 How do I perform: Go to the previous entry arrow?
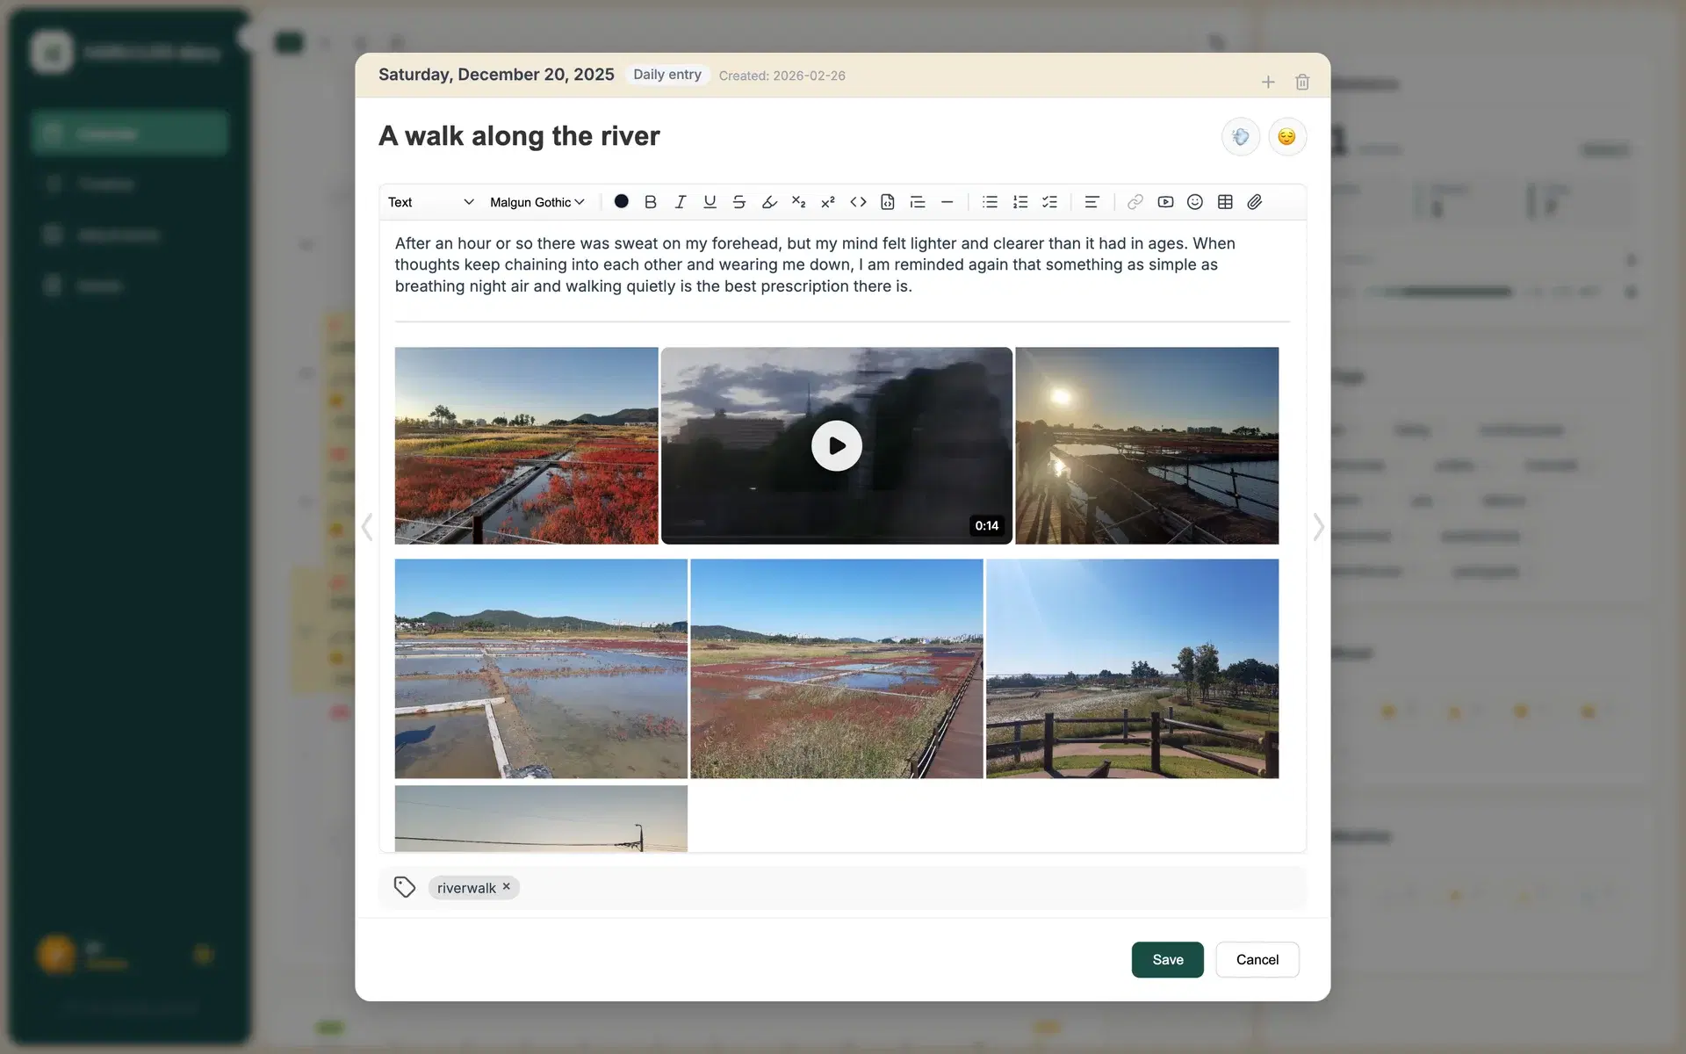[367, 527]
